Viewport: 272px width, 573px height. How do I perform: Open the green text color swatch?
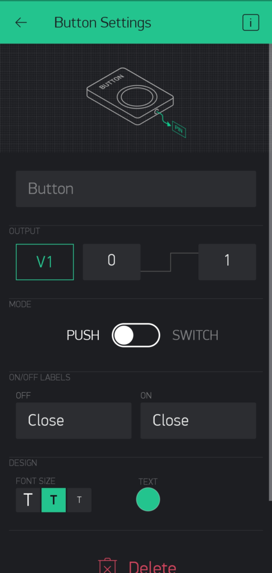click(x=148, y=500)
